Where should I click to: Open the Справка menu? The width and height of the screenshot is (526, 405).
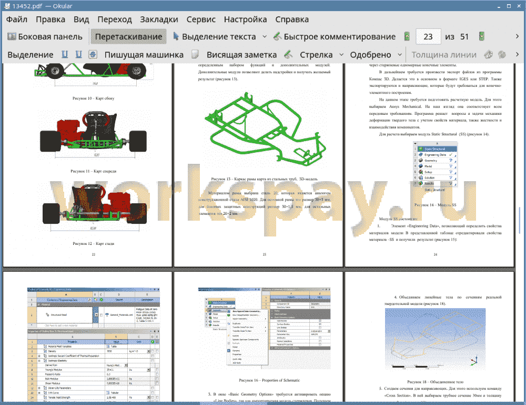pyautogui.click(x=292, y=19)
